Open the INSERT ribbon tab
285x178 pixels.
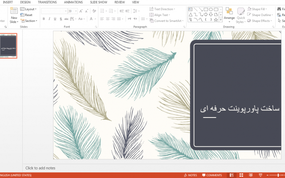point(8,2)
